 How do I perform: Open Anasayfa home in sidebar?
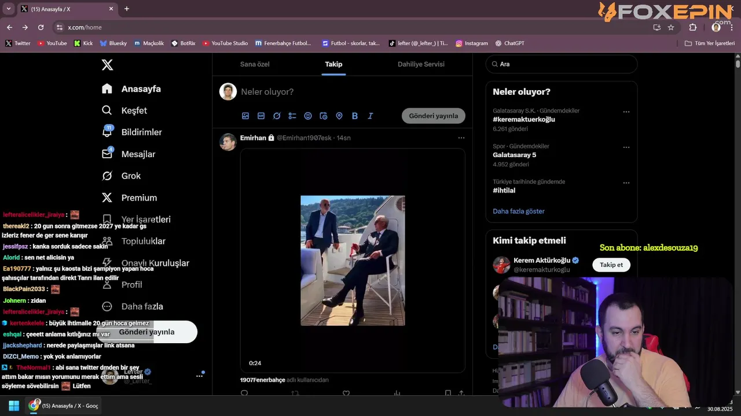pos(131,89)
